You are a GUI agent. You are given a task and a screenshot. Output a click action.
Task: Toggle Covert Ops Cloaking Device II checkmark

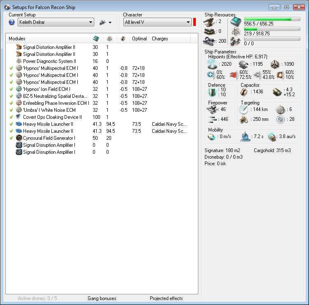11,117
